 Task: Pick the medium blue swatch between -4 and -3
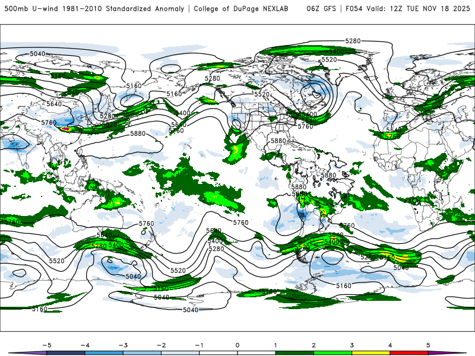click(104, 353)
